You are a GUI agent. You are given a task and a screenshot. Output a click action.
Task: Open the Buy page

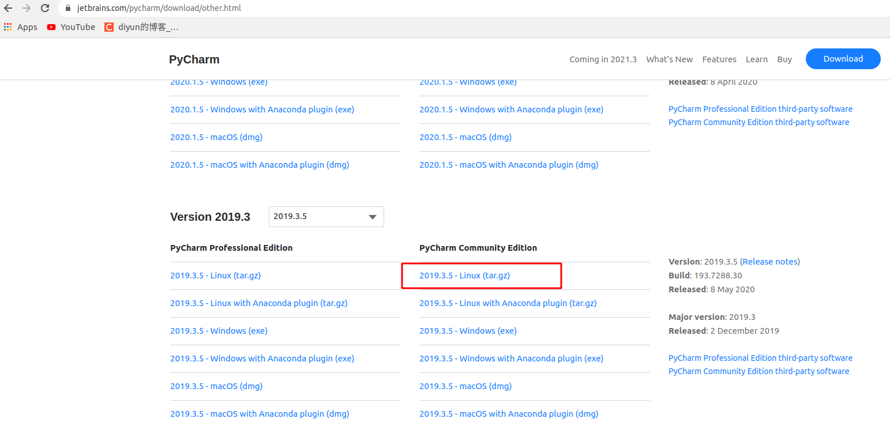point(784,59)
